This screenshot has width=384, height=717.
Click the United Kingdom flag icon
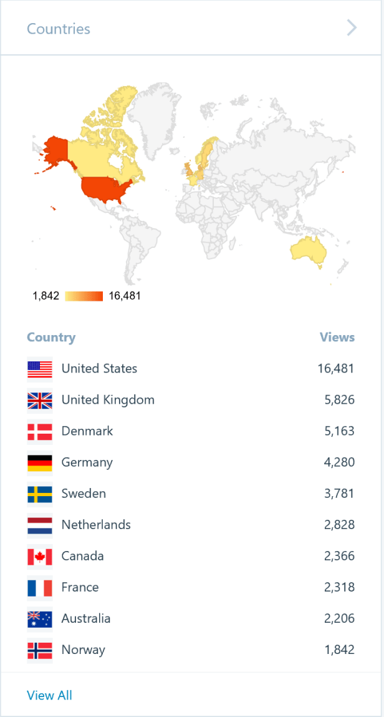39,399
